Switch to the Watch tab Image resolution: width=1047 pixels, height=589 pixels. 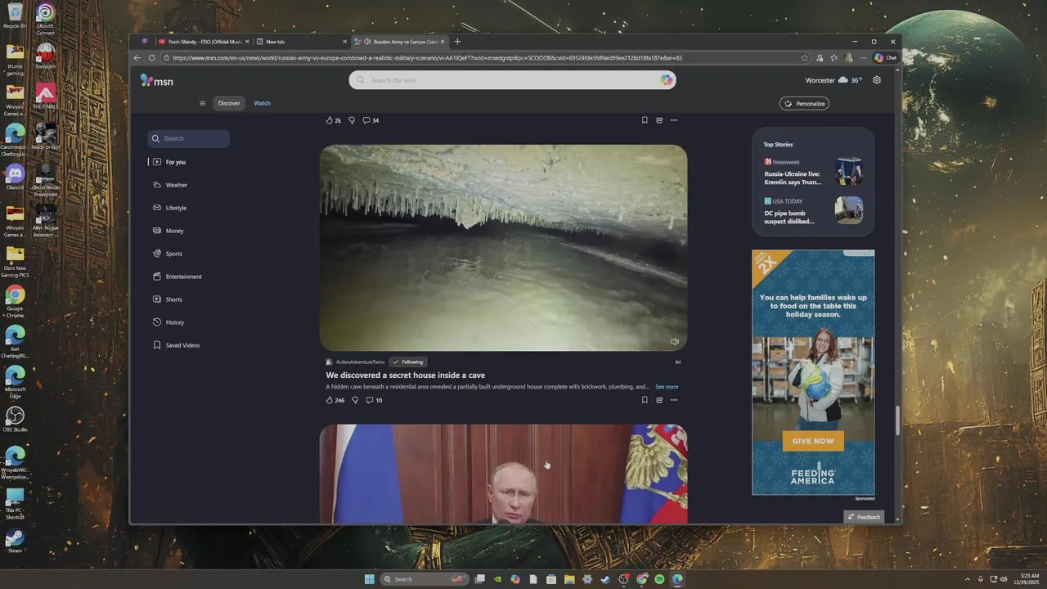click(x=262, y=103)
